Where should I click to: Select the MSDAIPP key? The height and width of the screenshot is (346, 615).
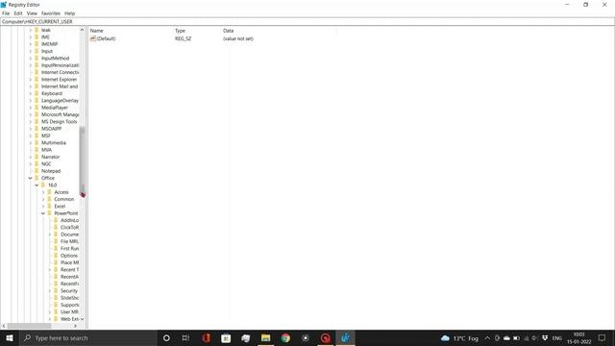click(51, 129)
